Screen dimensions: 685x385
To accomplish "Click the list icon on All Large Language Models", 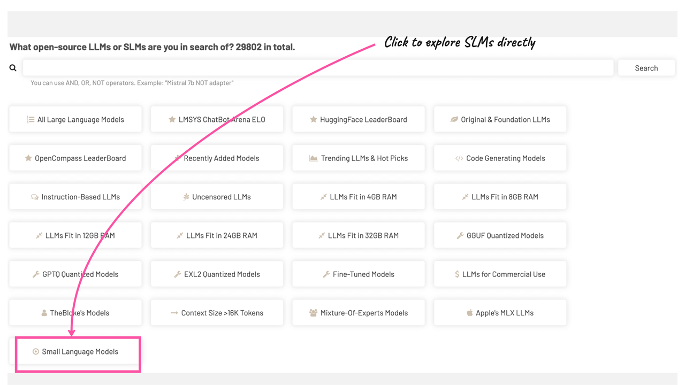I will pos(31,120).
